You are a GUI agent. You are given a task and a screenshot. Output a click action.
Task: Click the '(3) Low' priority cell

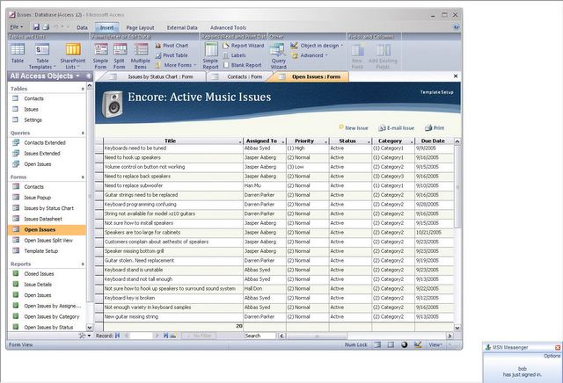point(307,167)
